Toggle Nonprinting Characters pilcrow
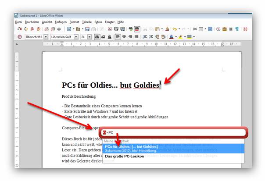The image size is (265, 181). tap(237, 29)
